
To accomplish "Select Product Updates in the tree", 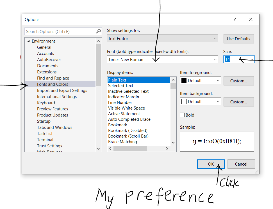I will pos(53,115).
